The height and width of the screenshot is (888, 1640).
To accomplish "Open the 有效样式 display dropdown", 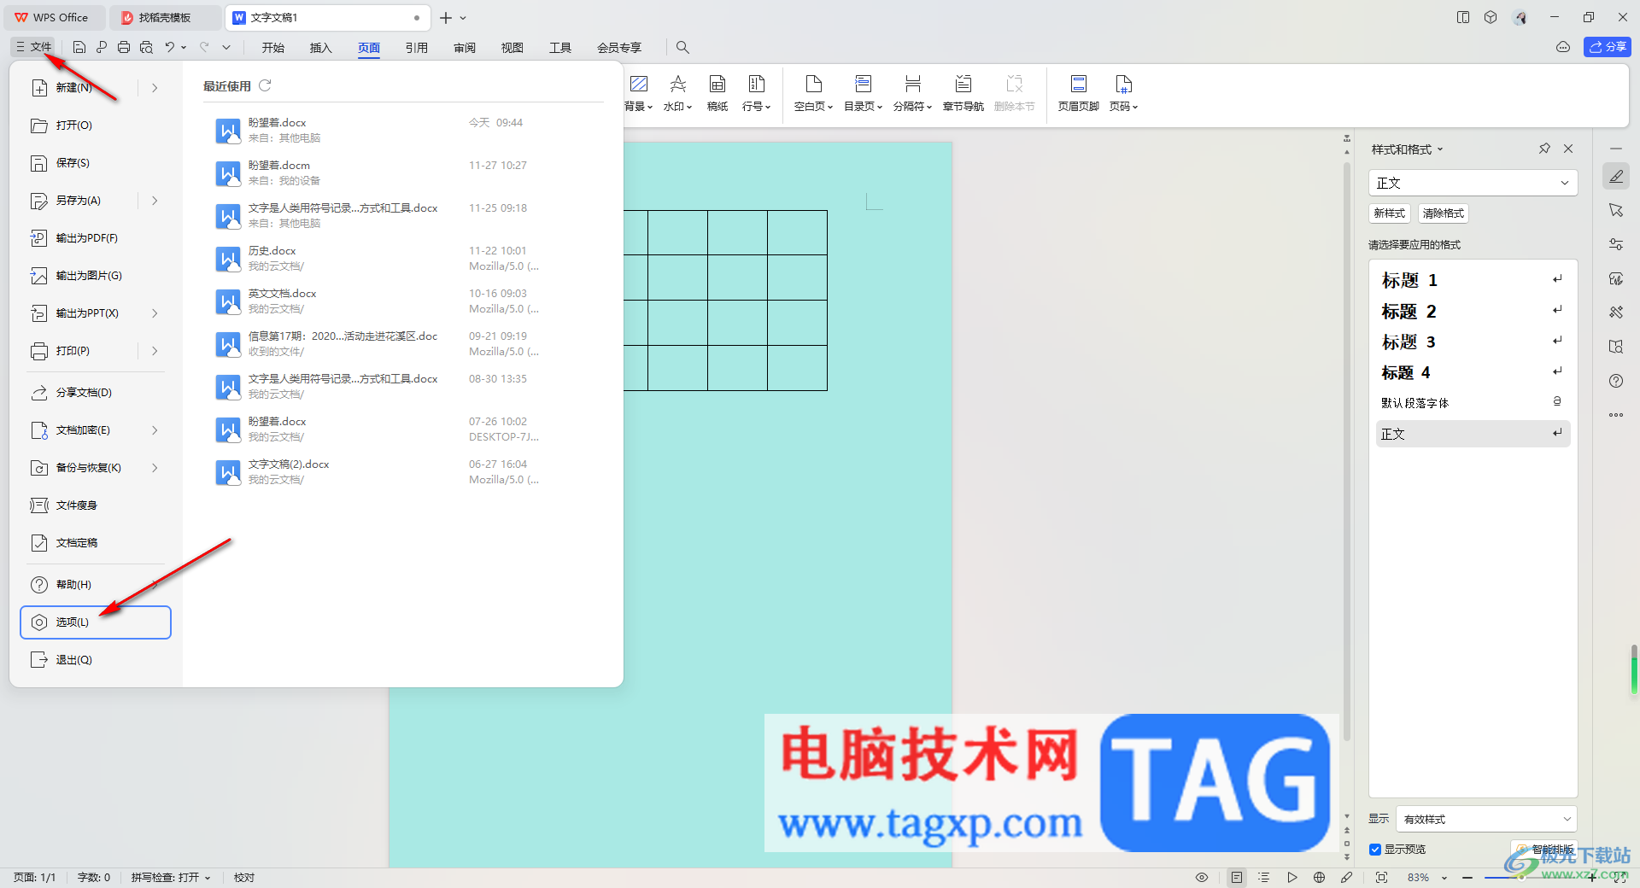I will point(1486,819).
